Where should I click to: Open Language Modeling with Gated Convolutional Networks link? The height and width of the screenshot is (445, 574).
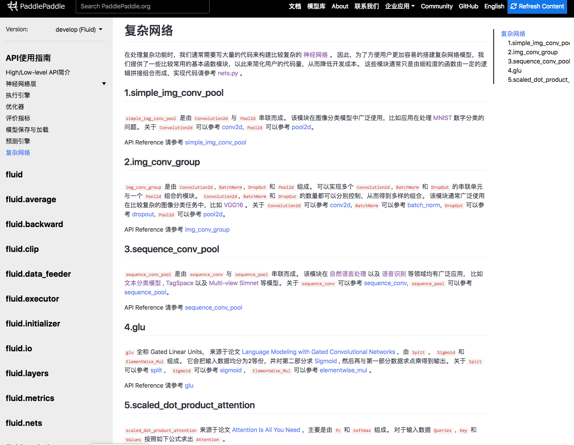319,352
